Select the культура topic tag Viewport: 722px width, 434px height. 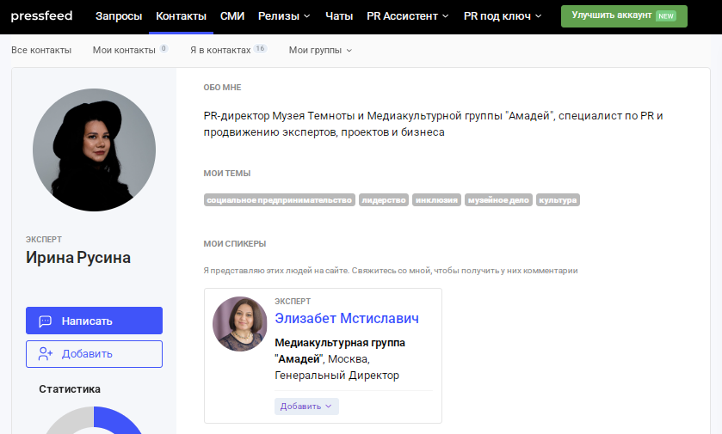[558, 200]
